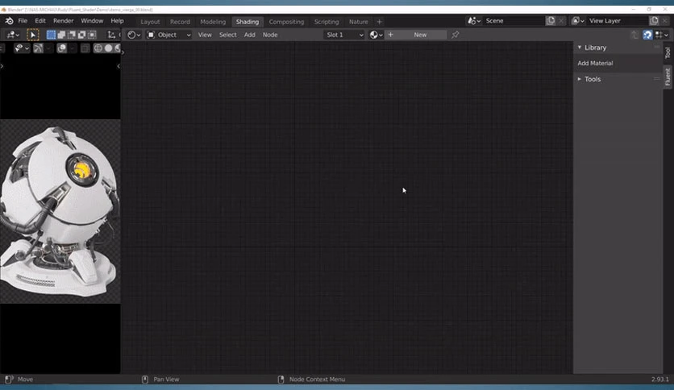
Task: Toggle X-ray mode in the viewport
Action: pos(85,48)
